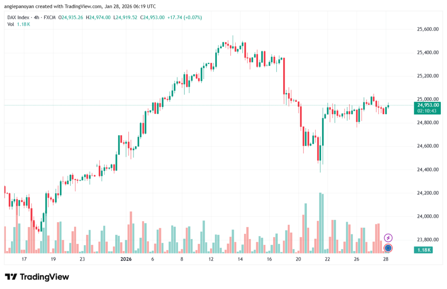Screen dimensions: 447x289
Task: Click the green 24,953.00 current price tag
Action: (428, 105)
